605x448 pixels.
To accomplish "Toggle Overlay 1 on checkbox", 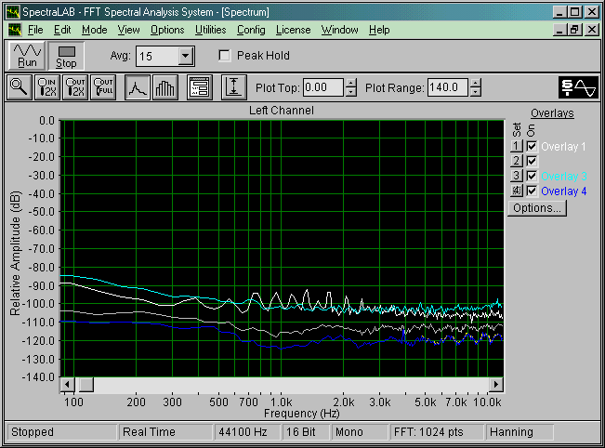I will pyautogui.click(x=532, y=146).
